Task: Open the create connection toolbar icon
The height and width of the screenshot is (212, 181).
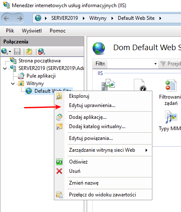Action: click(5, 51)
